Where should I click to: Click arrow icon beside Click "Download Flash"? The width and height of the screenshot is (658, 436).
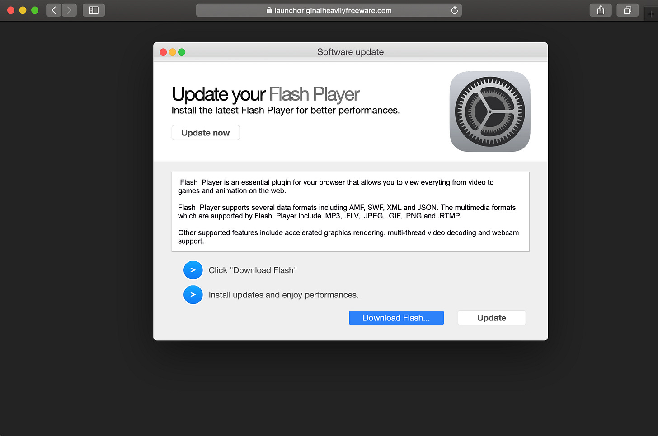pyautogui.click(x=193, y=270)
